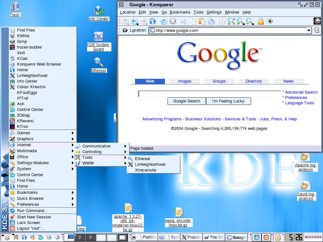Viewport: 323px width, 242px height.
Task: Click the K menu button on panel
Action: [x=6, y=237]
